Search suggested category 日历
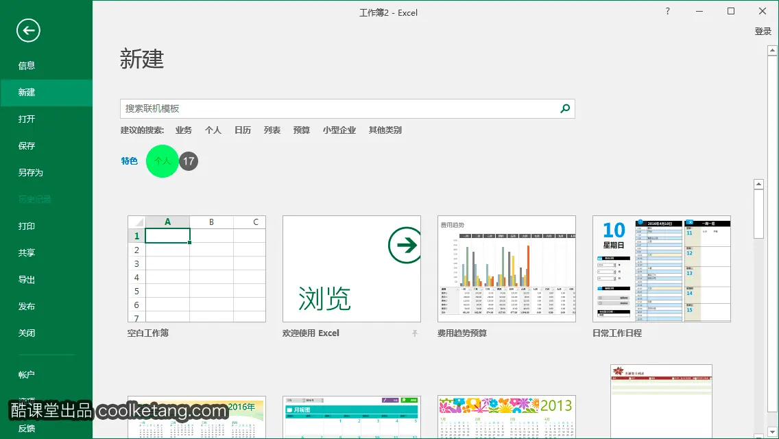This screenshot has width=779, height=439. point(243,130)
